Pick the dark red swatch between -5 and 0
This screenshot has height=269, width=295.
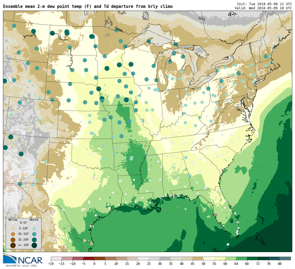pyautogui.click(x=89, y=258)
